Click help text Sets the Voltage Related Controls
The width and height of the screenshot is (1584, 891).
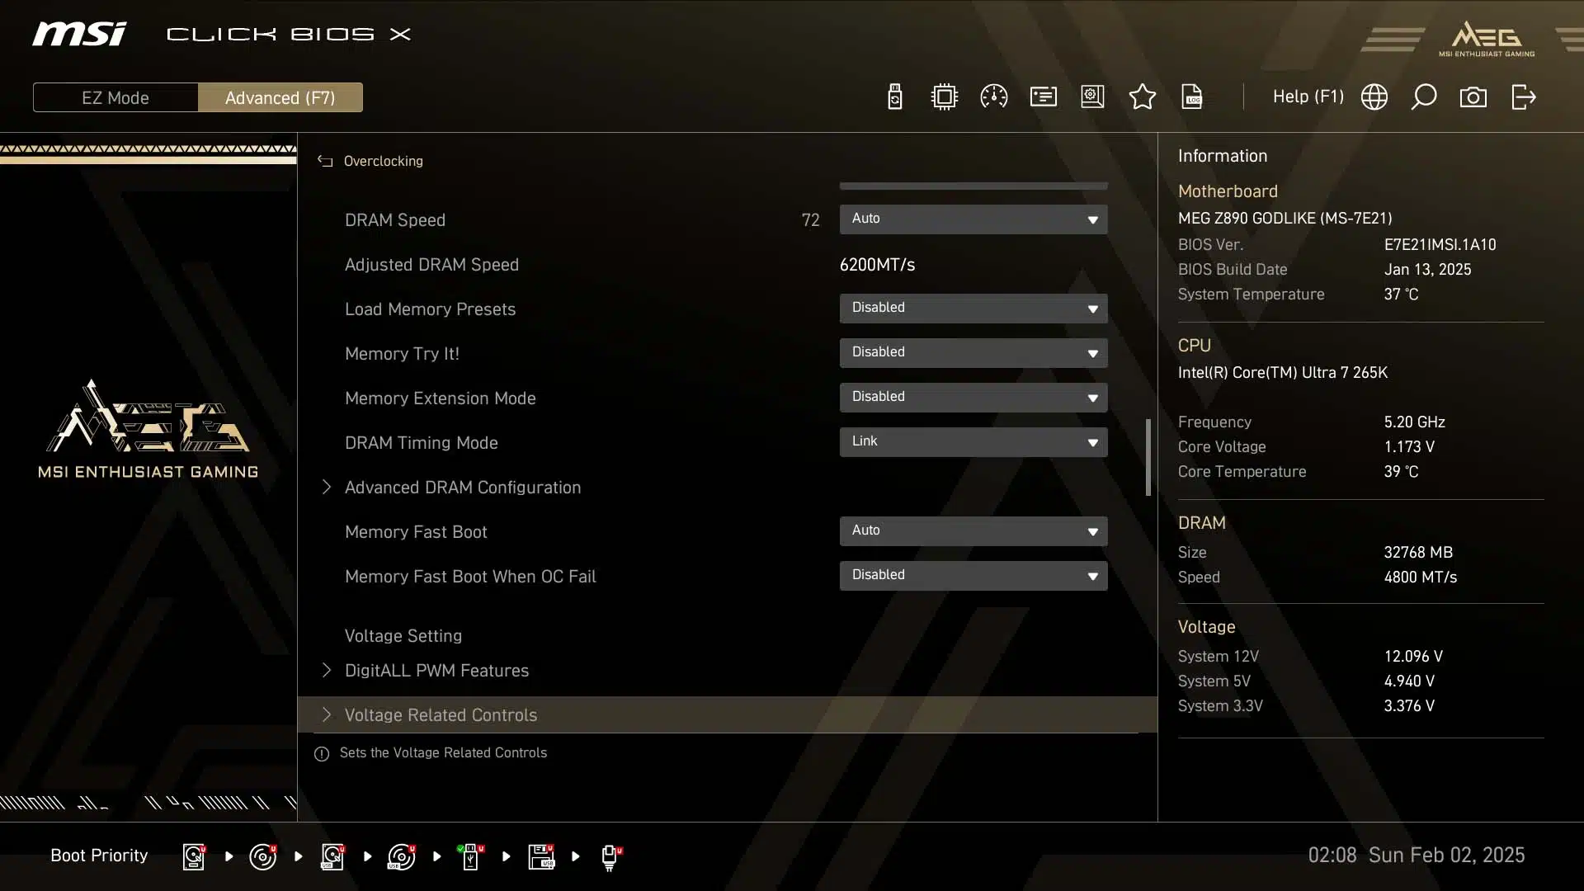click(x=443, y=752)
